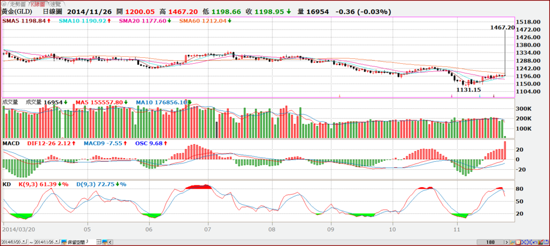Click the volume value 16954 in the header
This screenshot has height=246, width=550.
click(x=318, y=12)
